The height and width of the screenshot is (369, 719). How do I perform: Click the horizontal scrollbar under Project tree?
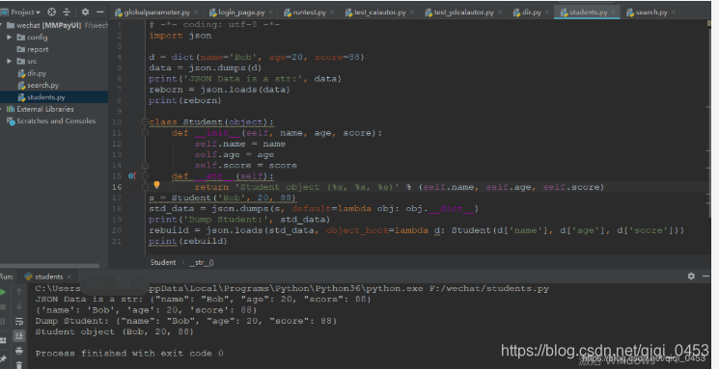49,266
